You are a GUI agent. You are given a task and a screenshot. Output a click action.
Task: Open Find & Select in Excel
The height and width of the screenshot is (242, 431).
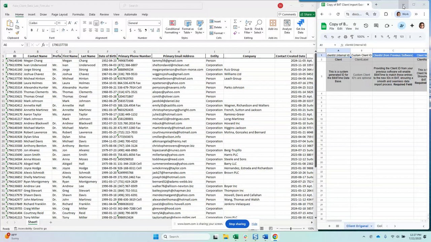(259, 27)
